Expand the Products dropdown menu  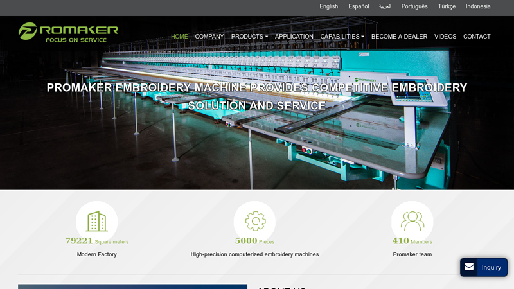(x=249, y=37)
